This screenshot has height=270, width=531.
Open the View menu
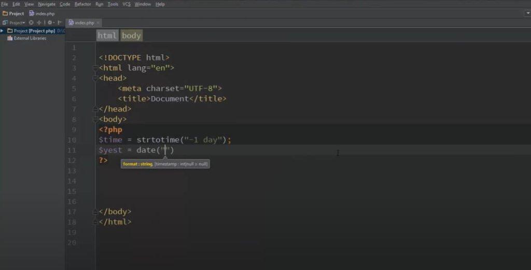pyautogui.click(x=29, y=4)
